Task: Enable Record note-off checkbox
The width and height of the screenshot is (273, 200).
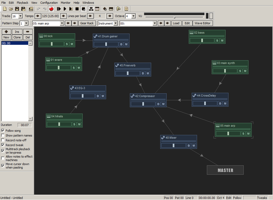Action: tap(3, 140)
